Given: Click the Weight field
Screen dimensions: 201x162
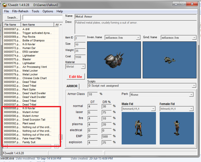Looking at the screenshot, I should (80, 51).
